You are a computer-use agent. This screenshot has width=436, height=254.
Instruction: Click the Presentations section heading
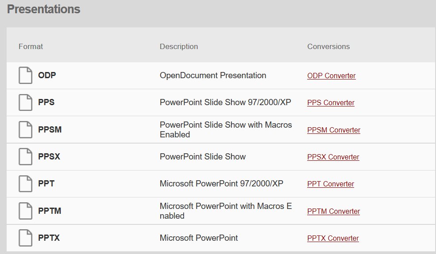[x=44, y=9]
